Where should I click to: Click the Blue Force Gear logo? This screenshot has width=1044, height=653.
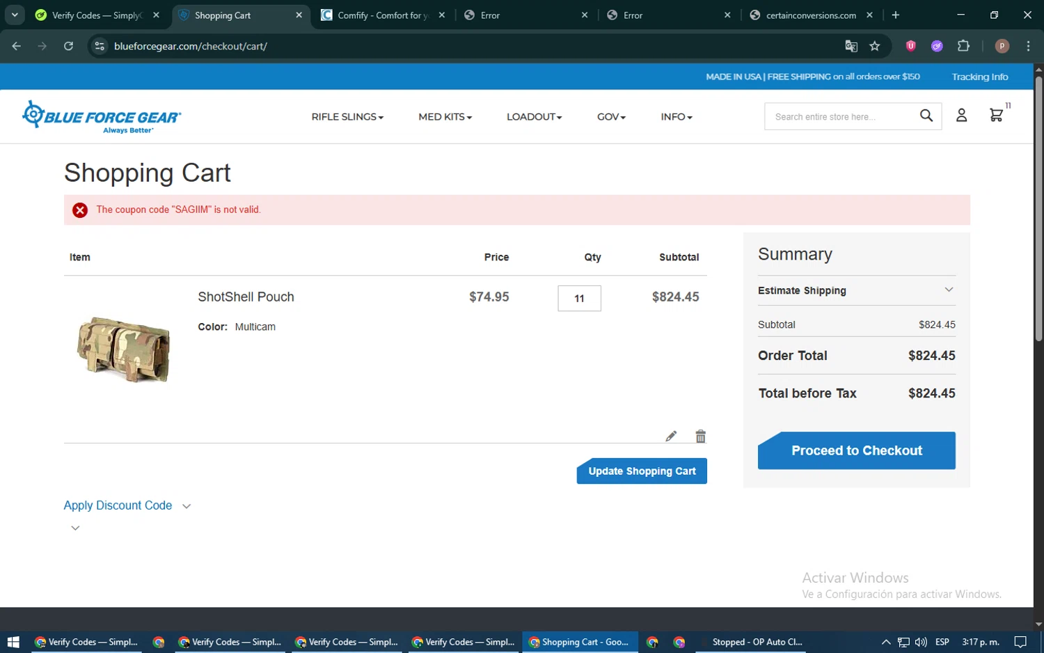coord(102,117)
